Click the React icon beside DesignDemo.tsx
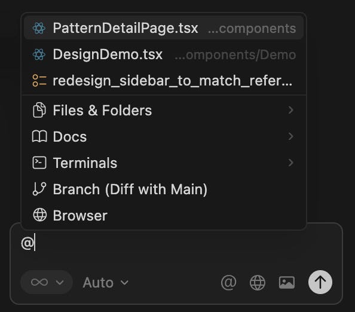The width and height of the screenshot is (355, 312). (39, 54)
